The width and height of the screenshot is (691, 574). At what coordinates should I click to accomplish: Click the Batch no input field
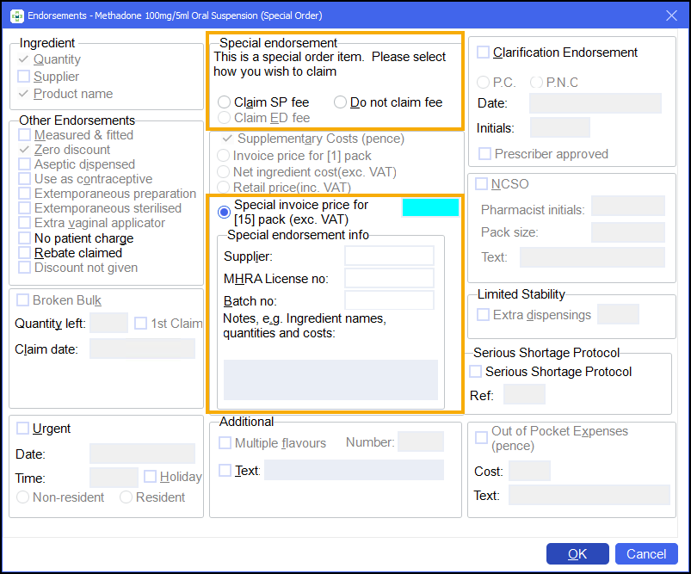(389, 300)
